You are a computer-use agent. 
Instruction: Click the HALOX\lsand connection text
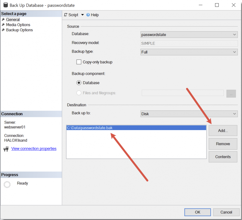click(x=15, y=140)
